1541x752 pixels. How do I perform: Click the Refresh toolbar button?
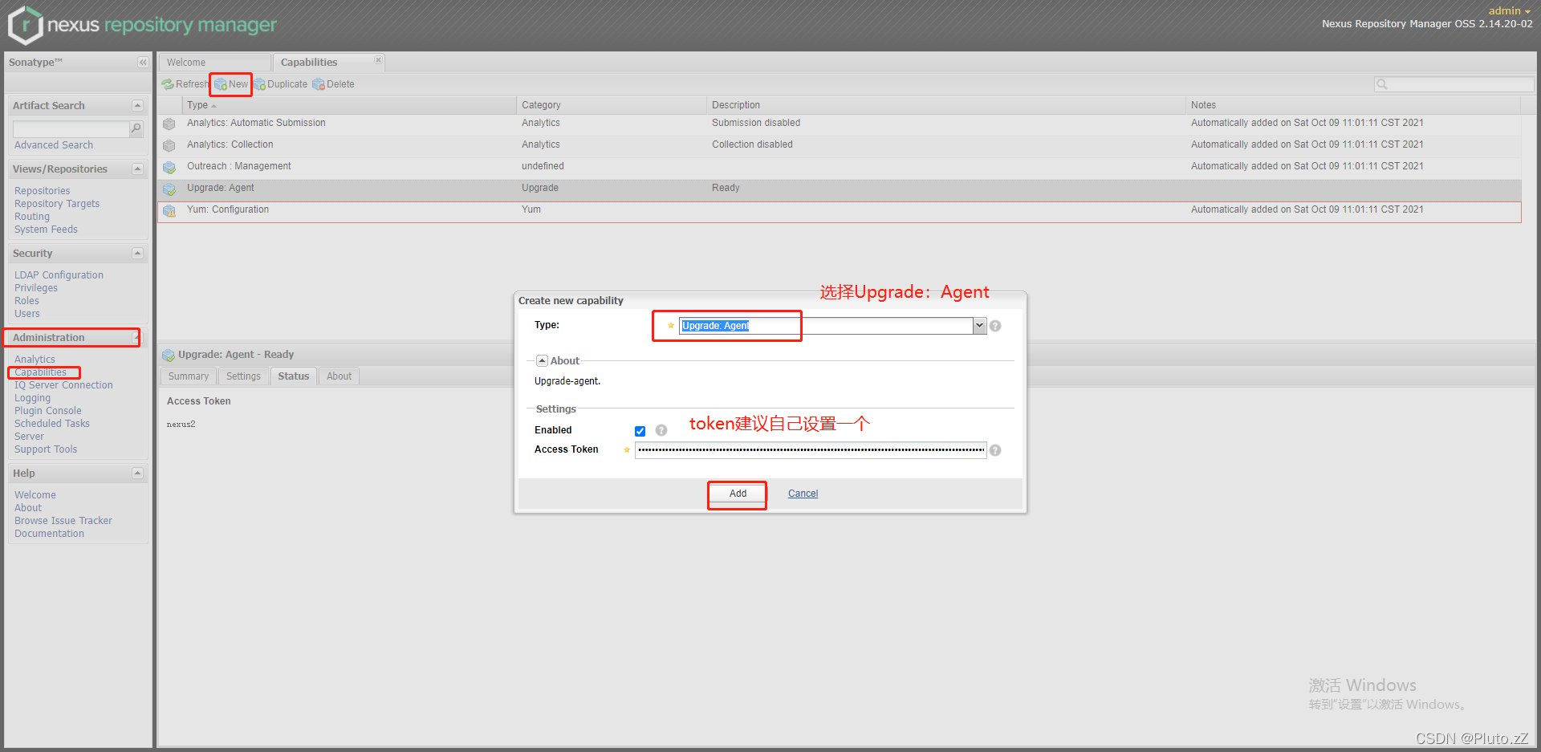(x=185, y=84)
